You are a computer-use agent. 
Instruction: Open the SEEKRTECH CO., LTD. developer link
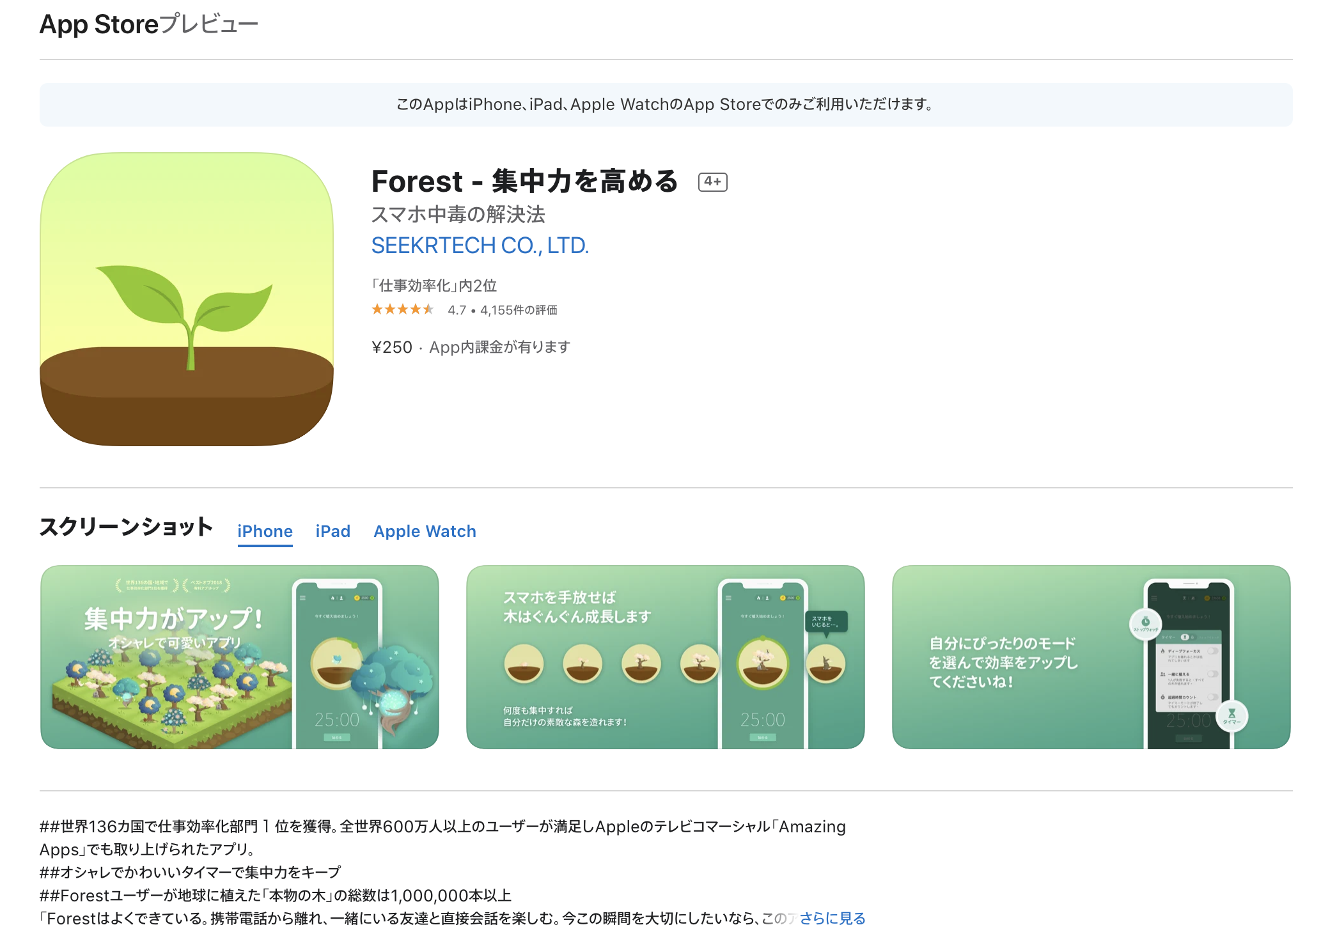point(480,245)
